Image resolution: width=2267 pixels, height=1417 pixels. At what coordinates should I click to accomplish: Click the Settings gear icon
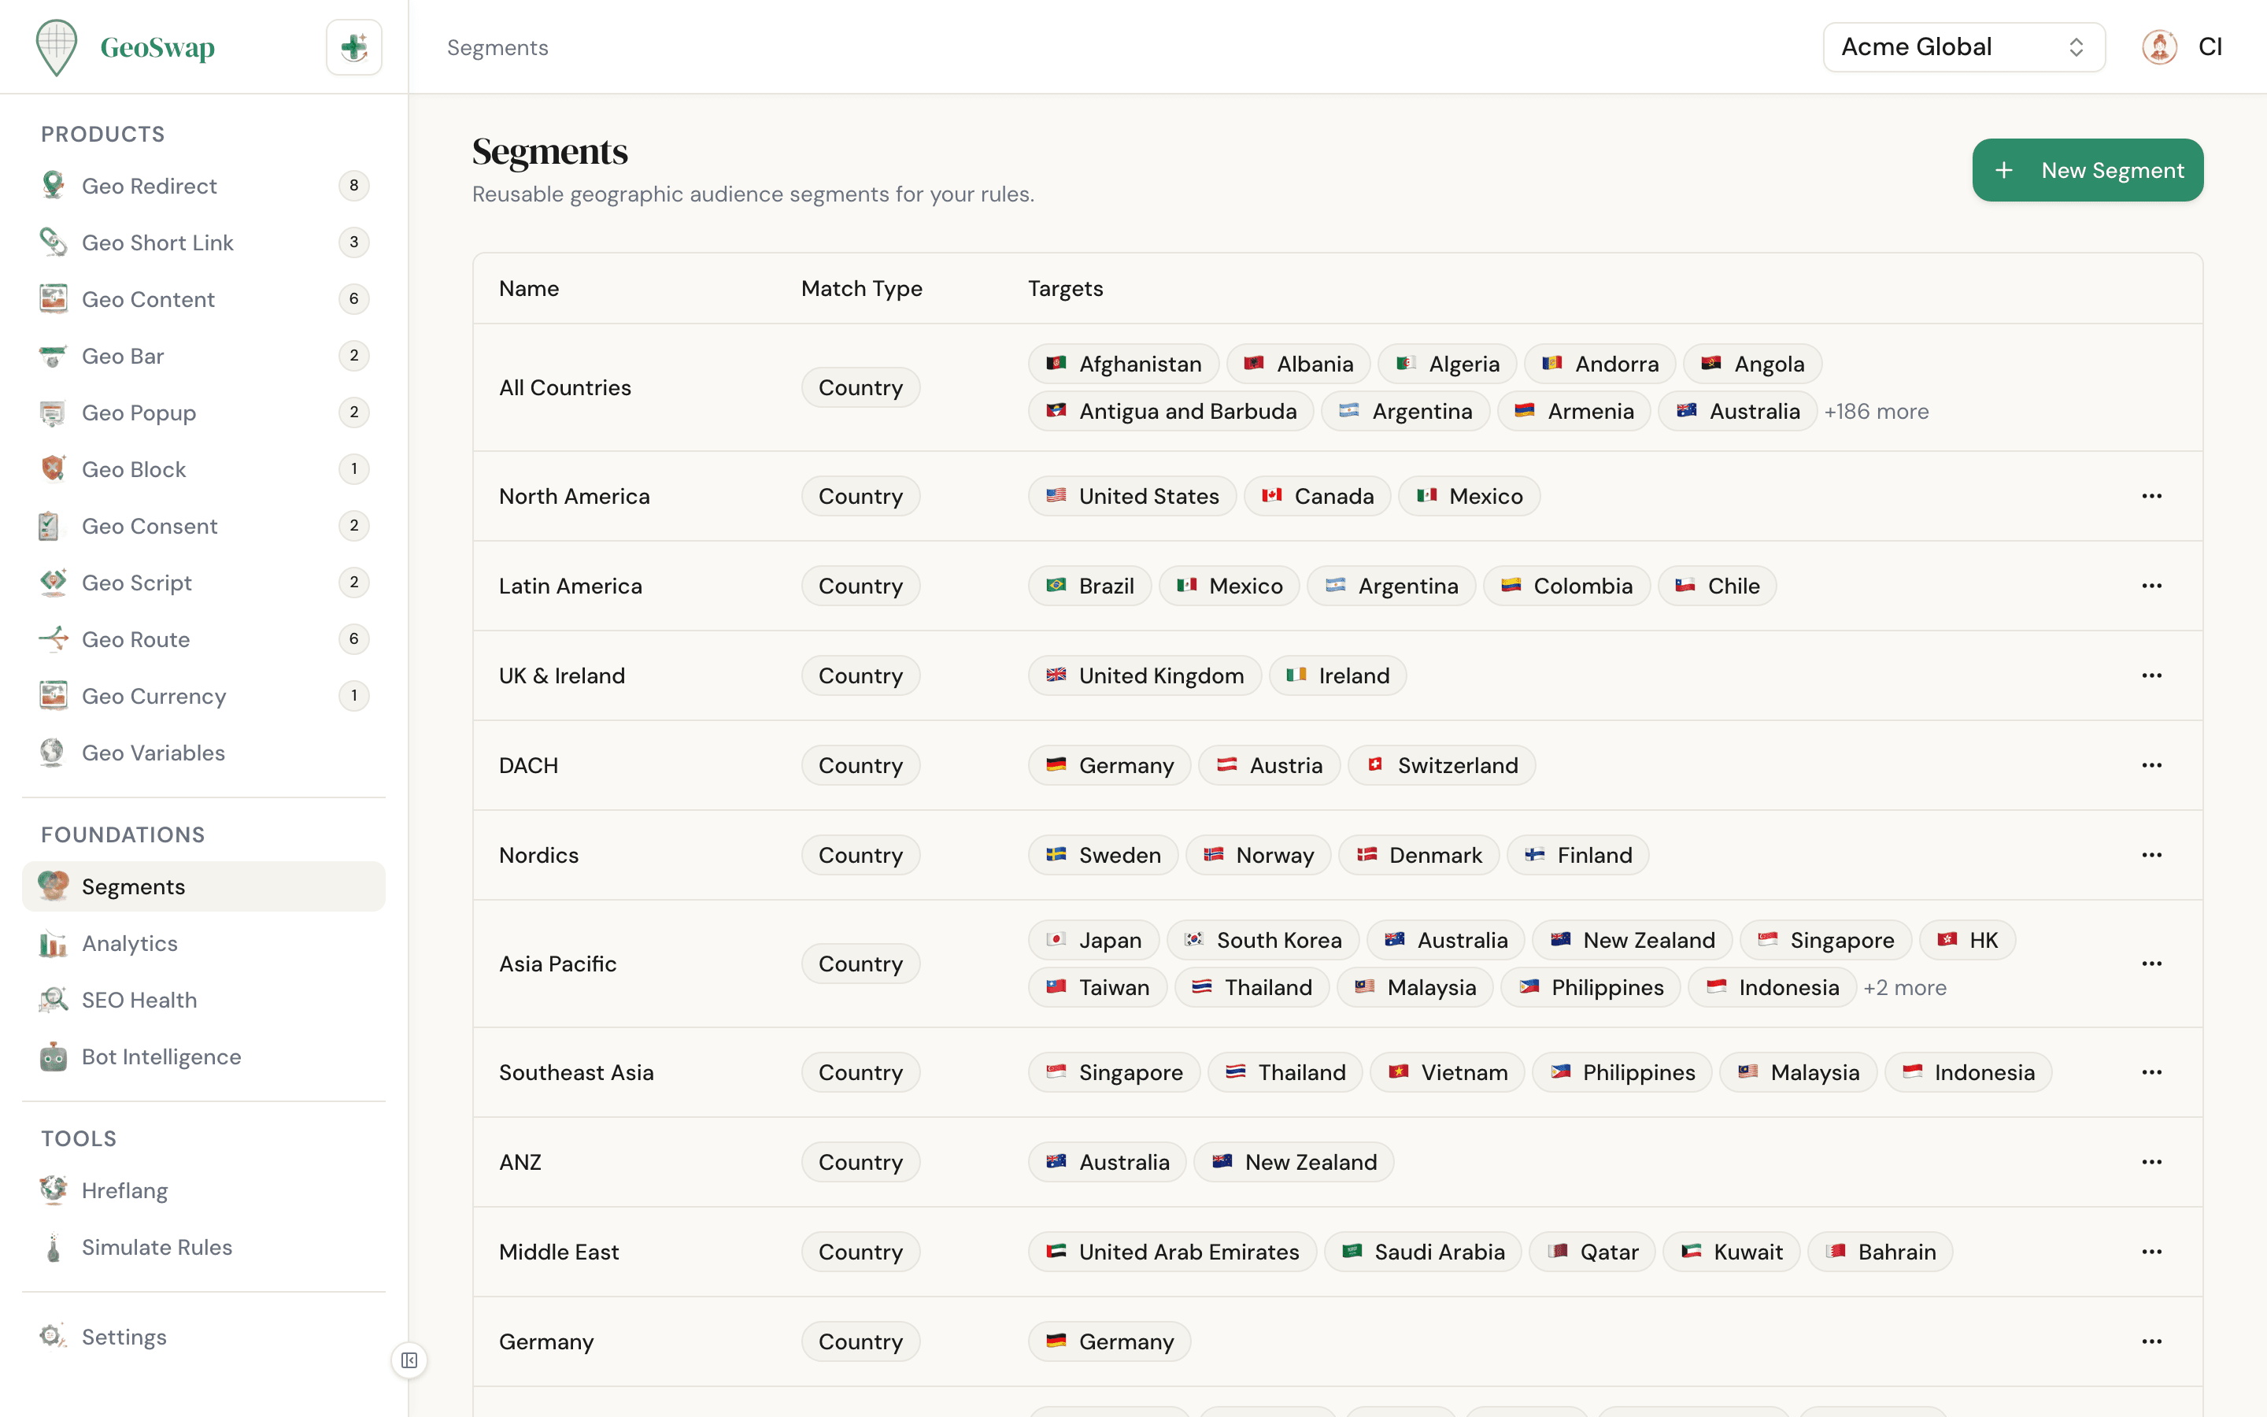click(x=54, y=1337)
